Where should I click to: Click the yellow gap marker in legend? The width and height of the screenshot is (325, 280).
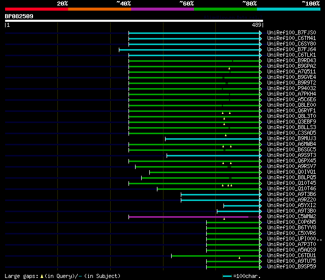pyautogui.click(x=42, y=276)
